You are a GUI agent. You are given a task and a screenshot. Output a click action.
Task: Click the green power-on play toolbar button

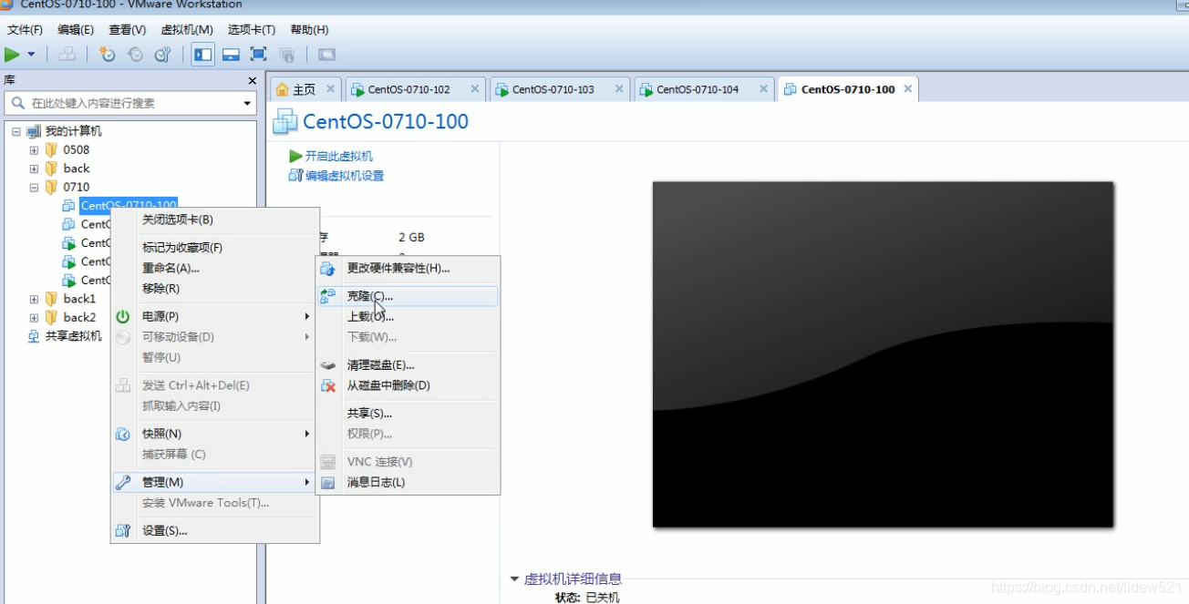coord(12,55)
